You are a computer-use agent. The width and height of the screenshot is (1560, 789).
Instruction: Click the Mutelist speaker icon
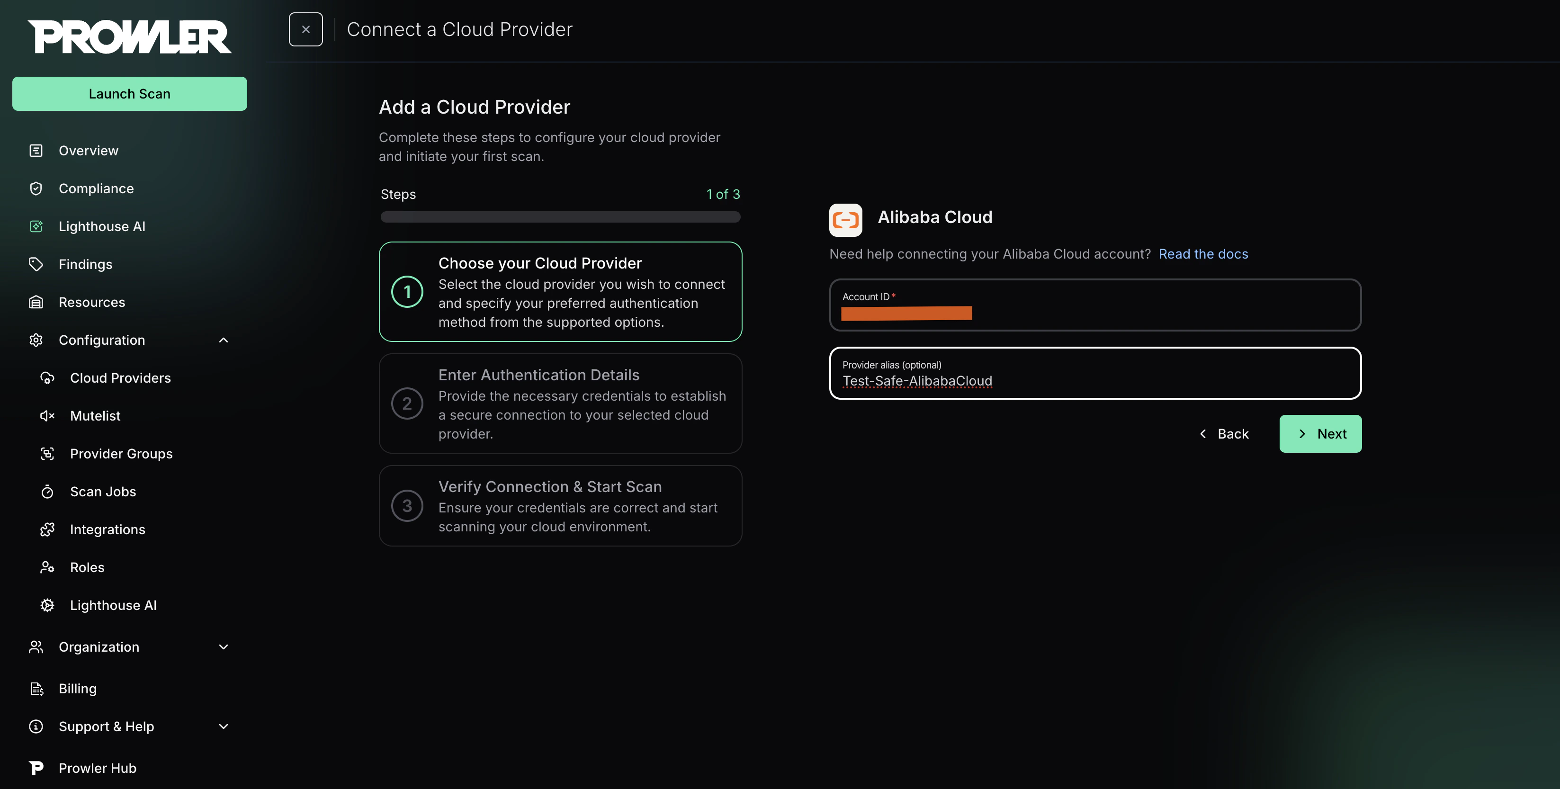[x=47, y=416]
